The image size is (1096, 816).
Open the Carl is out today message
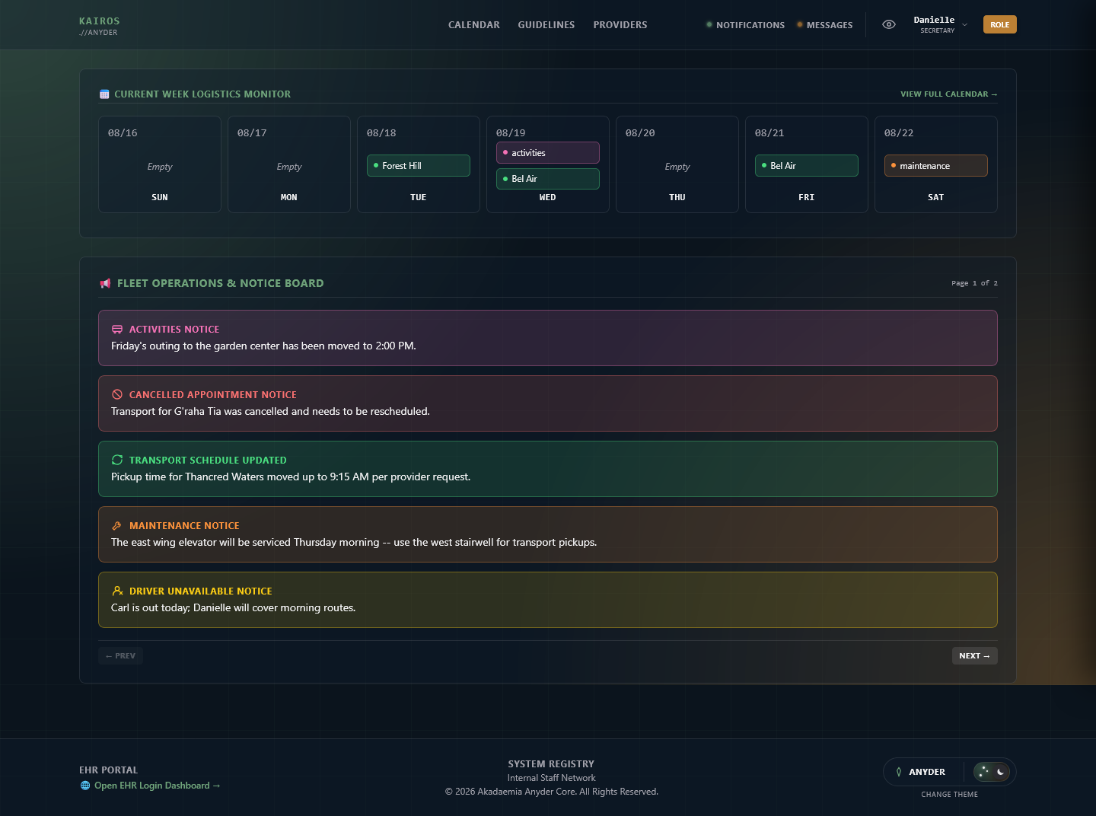(233, 607)
